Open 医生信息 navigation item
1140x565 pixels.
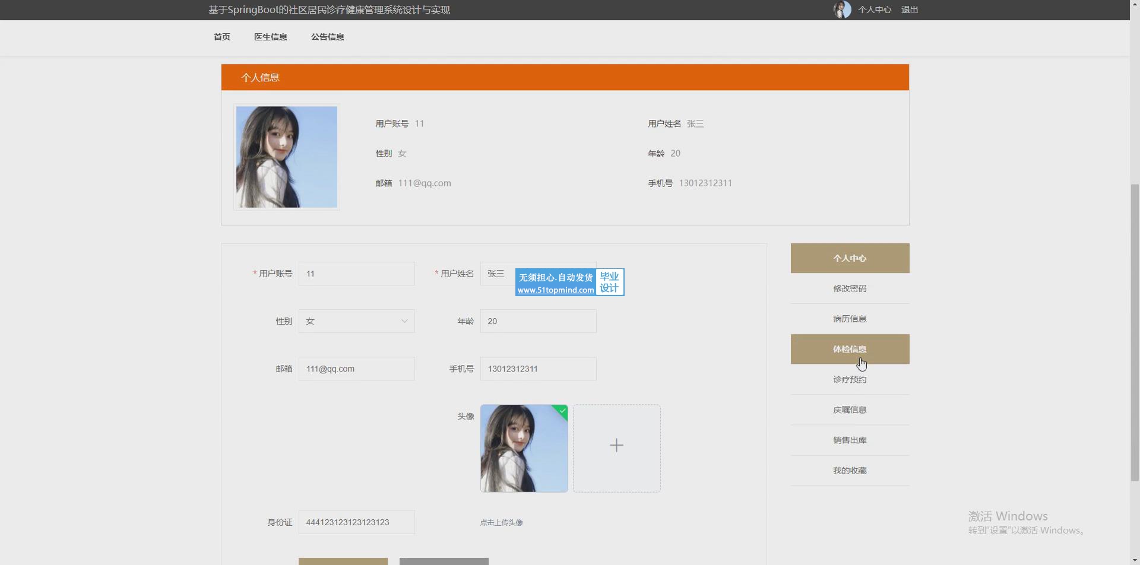[271, 37]
